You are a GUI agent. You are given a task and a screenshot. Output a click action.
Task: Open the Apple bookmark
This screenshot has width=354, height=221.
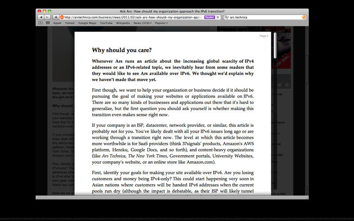point(58,23)
